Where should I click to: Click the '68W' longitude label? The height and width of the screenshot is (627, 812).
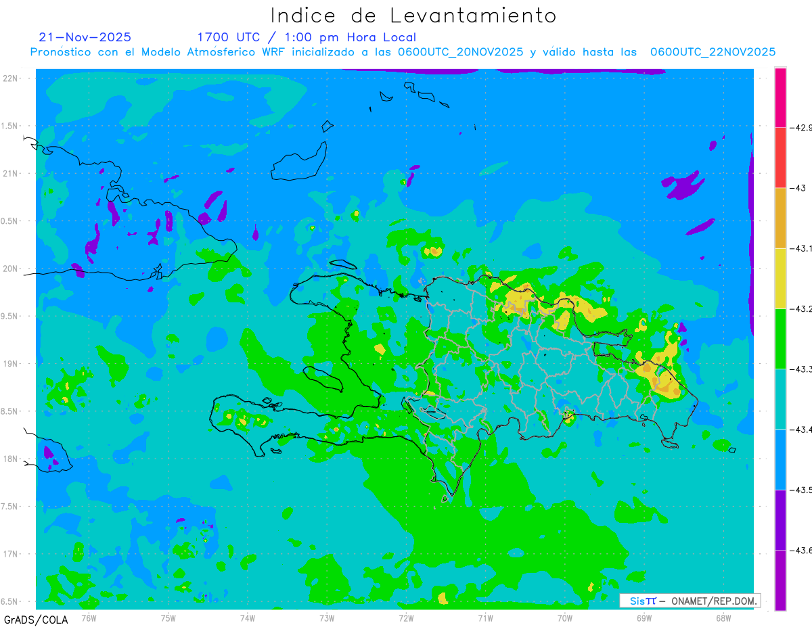[x=723, y=618]
